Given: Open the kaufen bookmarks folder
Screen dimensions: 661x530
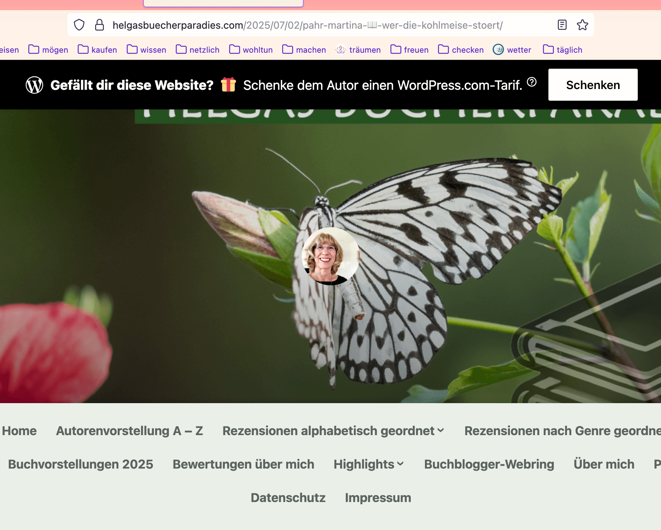Looking at the screenshot, I should tap(97, 50).
